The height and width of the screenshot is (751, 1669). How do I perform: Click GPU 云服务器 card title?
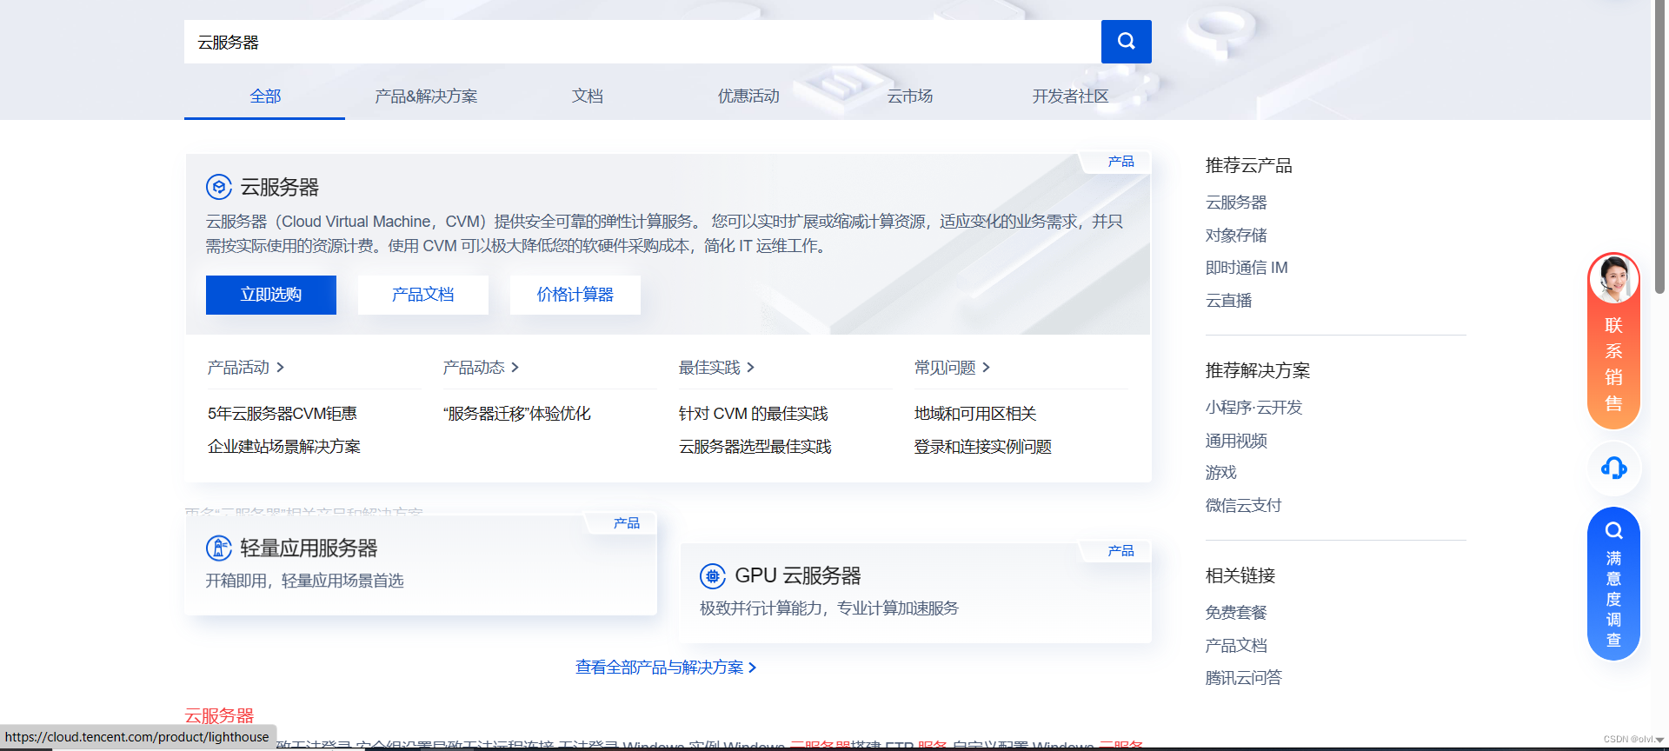(798, 576)
